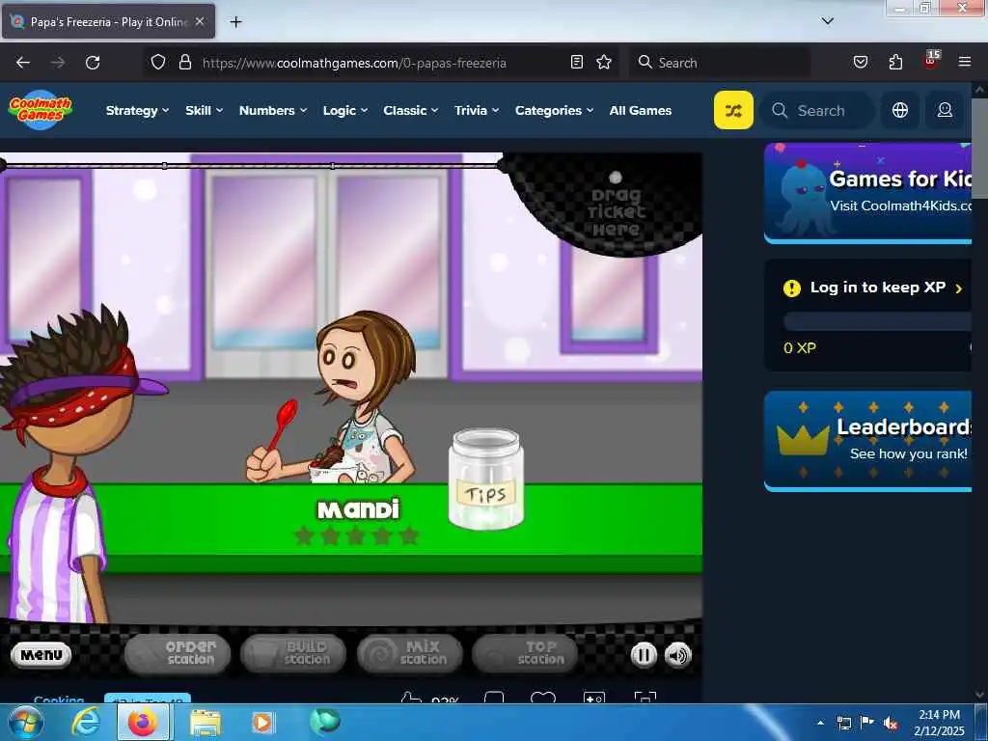Switch to the Build Station
Image resolution: width=988 pixels, height=741 pixels.
tap(293, 653)
